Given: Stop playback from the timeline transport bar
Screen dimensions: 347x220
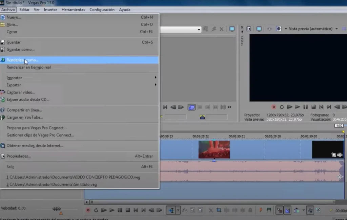Looking at the screenshot, I should [x=128, y=210].
